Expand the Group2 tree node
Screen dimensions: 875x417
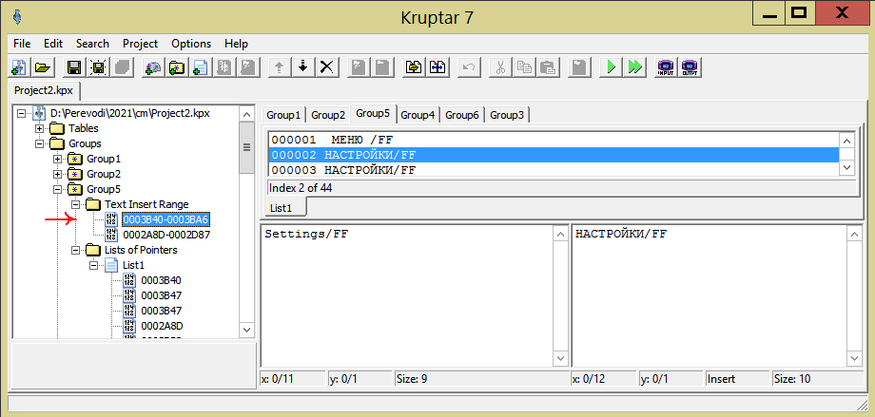pos(57,174)
